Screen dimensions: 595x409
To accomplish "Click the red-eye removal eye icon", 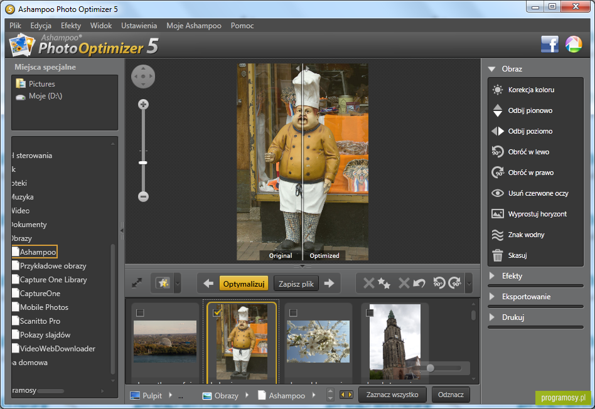I will (497, 193).
